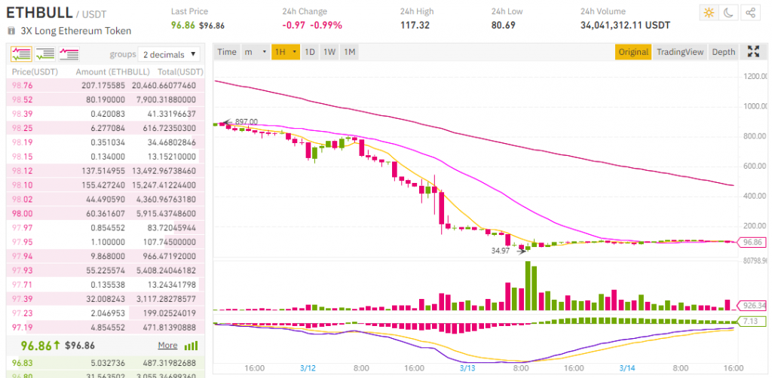Screen dimensions: 772x378
Task: Select the 97.97 sell order price
Action: pyautogui.click(x=21, y=228)
